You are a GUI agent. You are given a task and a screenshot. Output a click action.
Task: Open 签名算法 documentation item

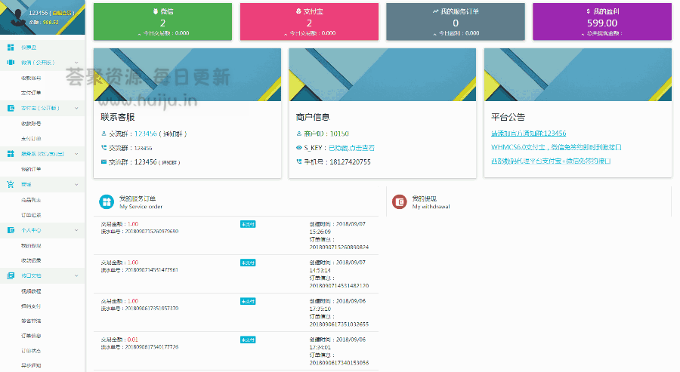click(31, 321)
